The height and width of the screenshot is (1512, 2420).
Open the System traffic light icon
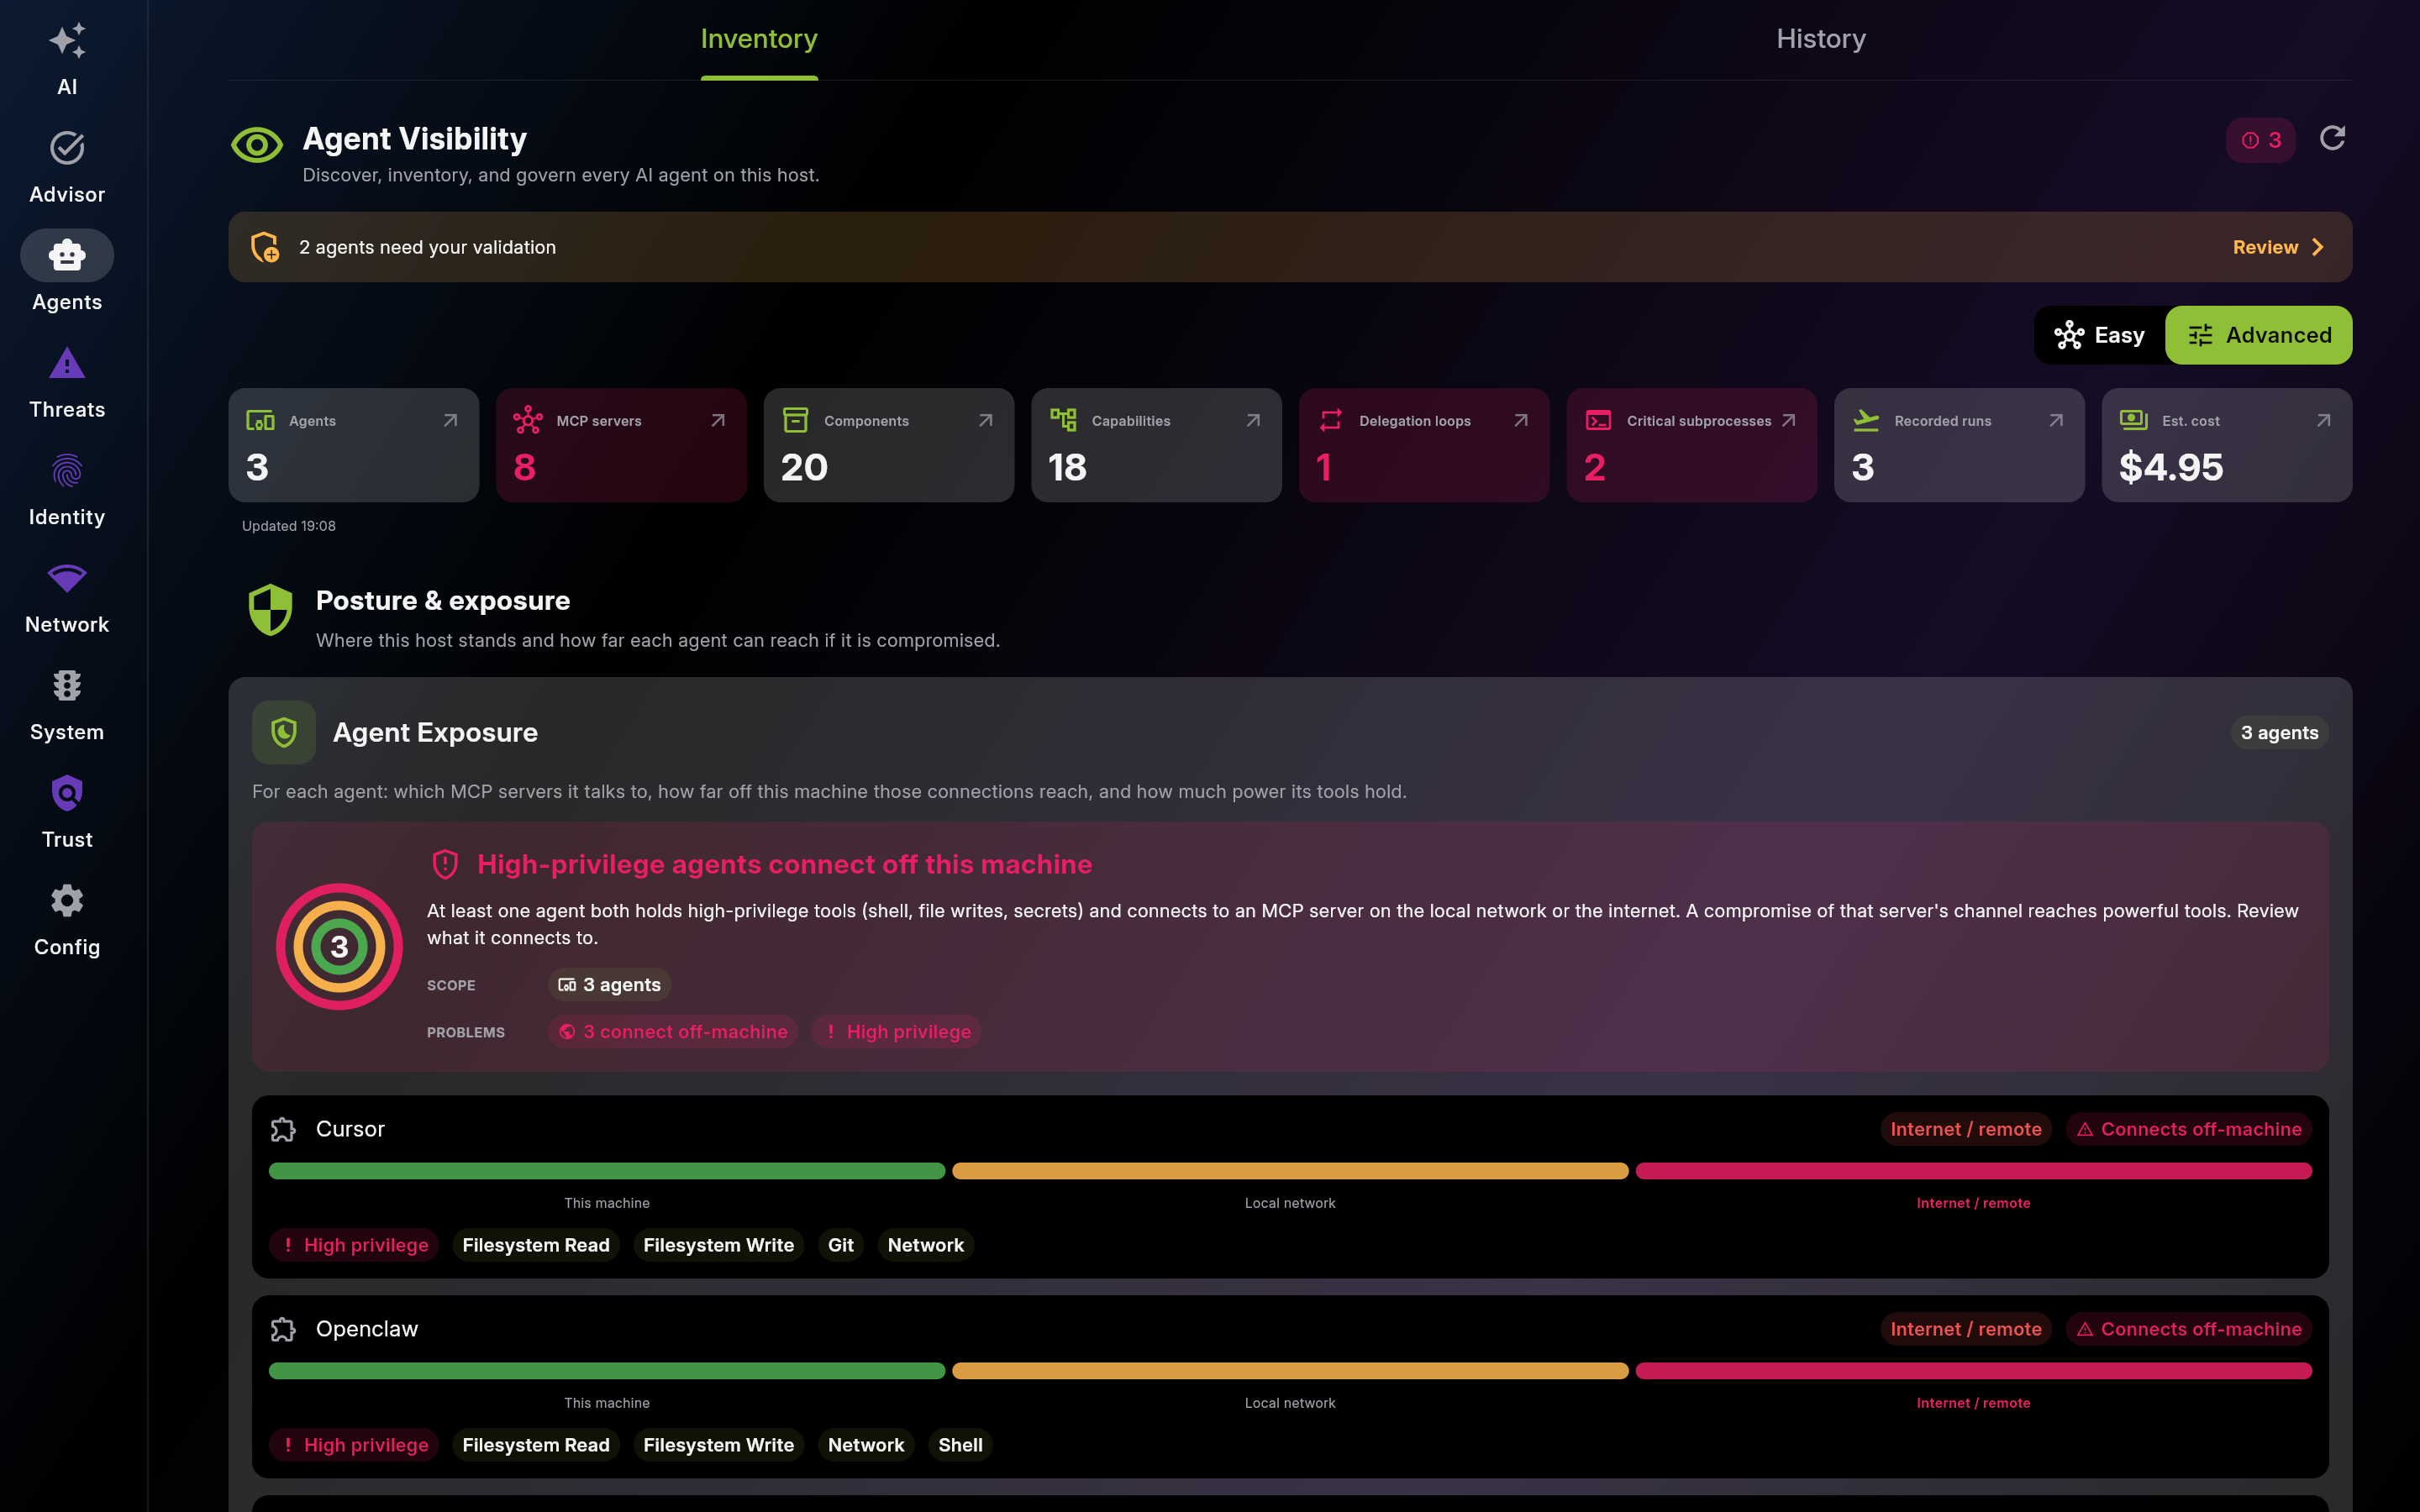pos(67,686)
